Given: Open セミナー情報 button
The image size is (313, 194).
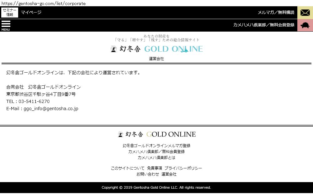Looking at the screenshot, I should [x=10, y=13].
